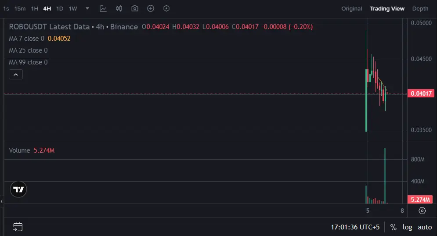Viewport: 437px width, 236px height.
Task: Take chart snapshot with camera icon
Action: coord(135,8)
